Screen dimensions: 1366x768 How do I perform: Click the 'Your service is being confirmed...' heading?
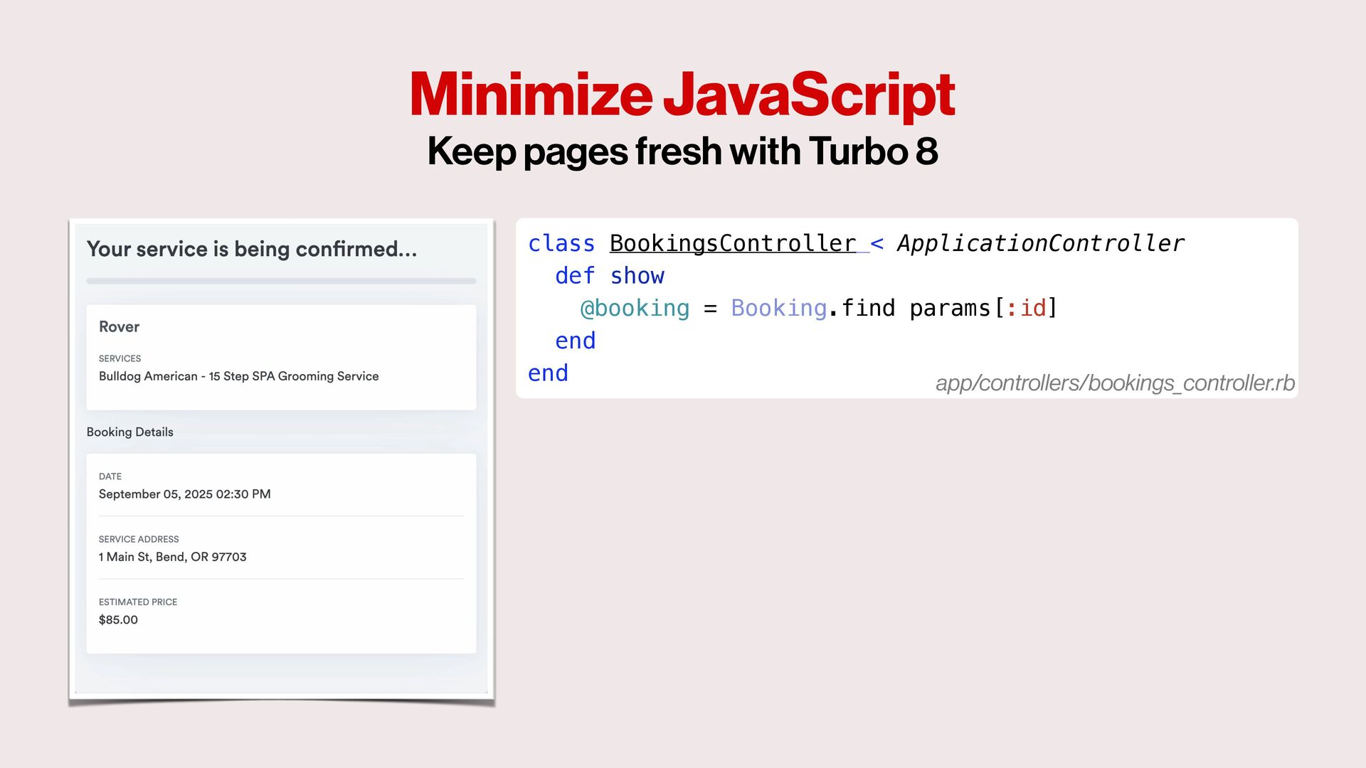[x=251, y=249]
